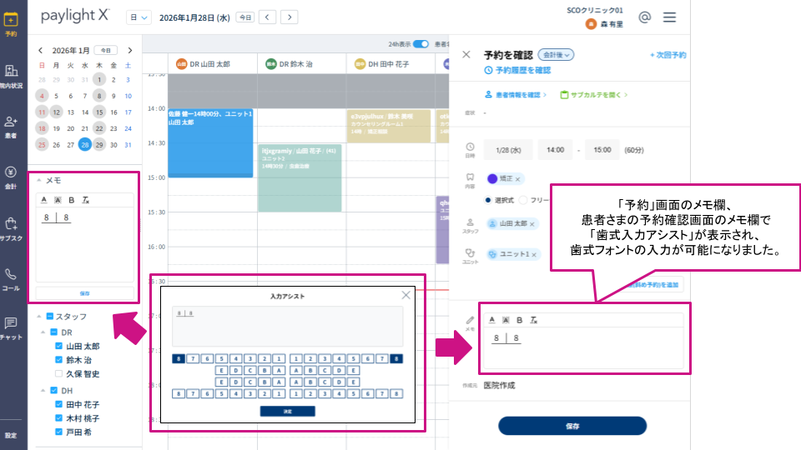Open the 14:00 start time field
Screen dimensions: 801x450
point(555,150)
